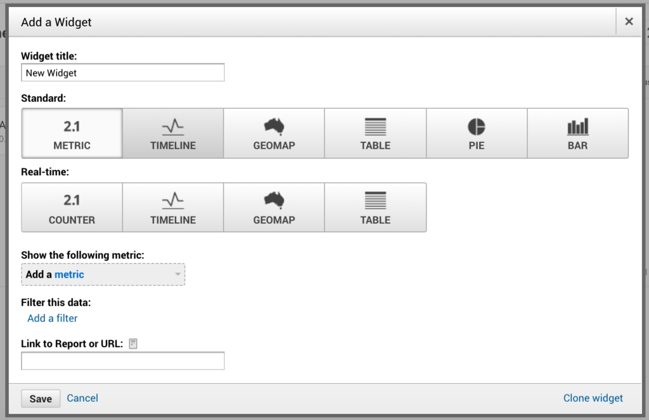Click the report picker icon beside Link to Report
Image resolution: width=649 pixels, height=420 pixels.
133,343
